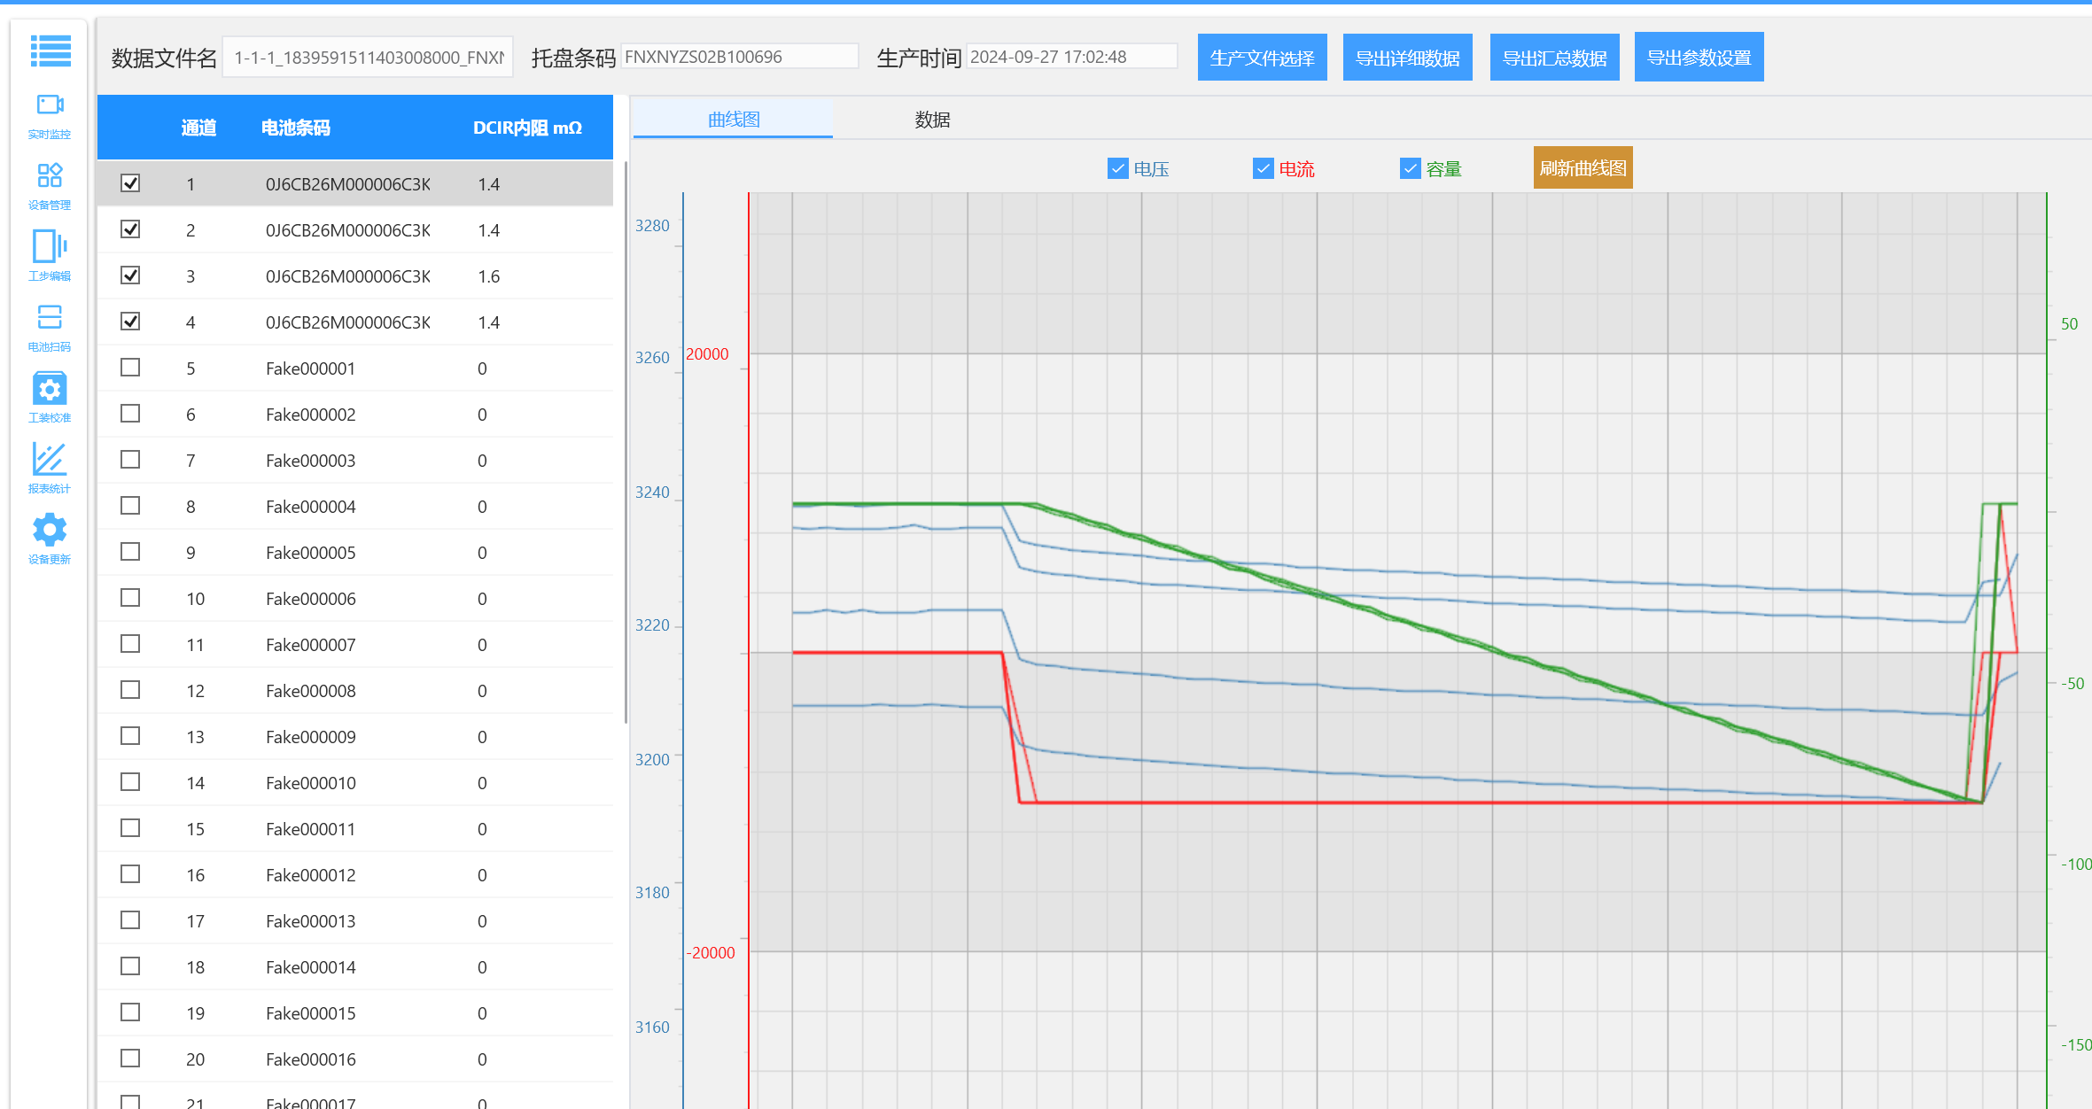Image resolution: width=2092 pixels, height=1109 pixels.
Task: Switch to the 数据 tab
Action: (932, 120)
